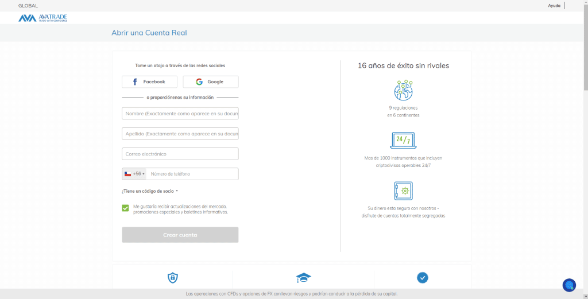
Task: Click the 24/7 laptop icon
Action: pyautogui.click(x=403, y=141)
